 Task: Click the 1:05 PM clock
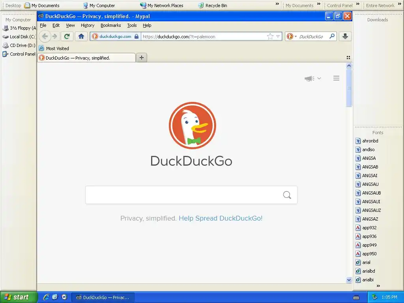pos(389,297)
